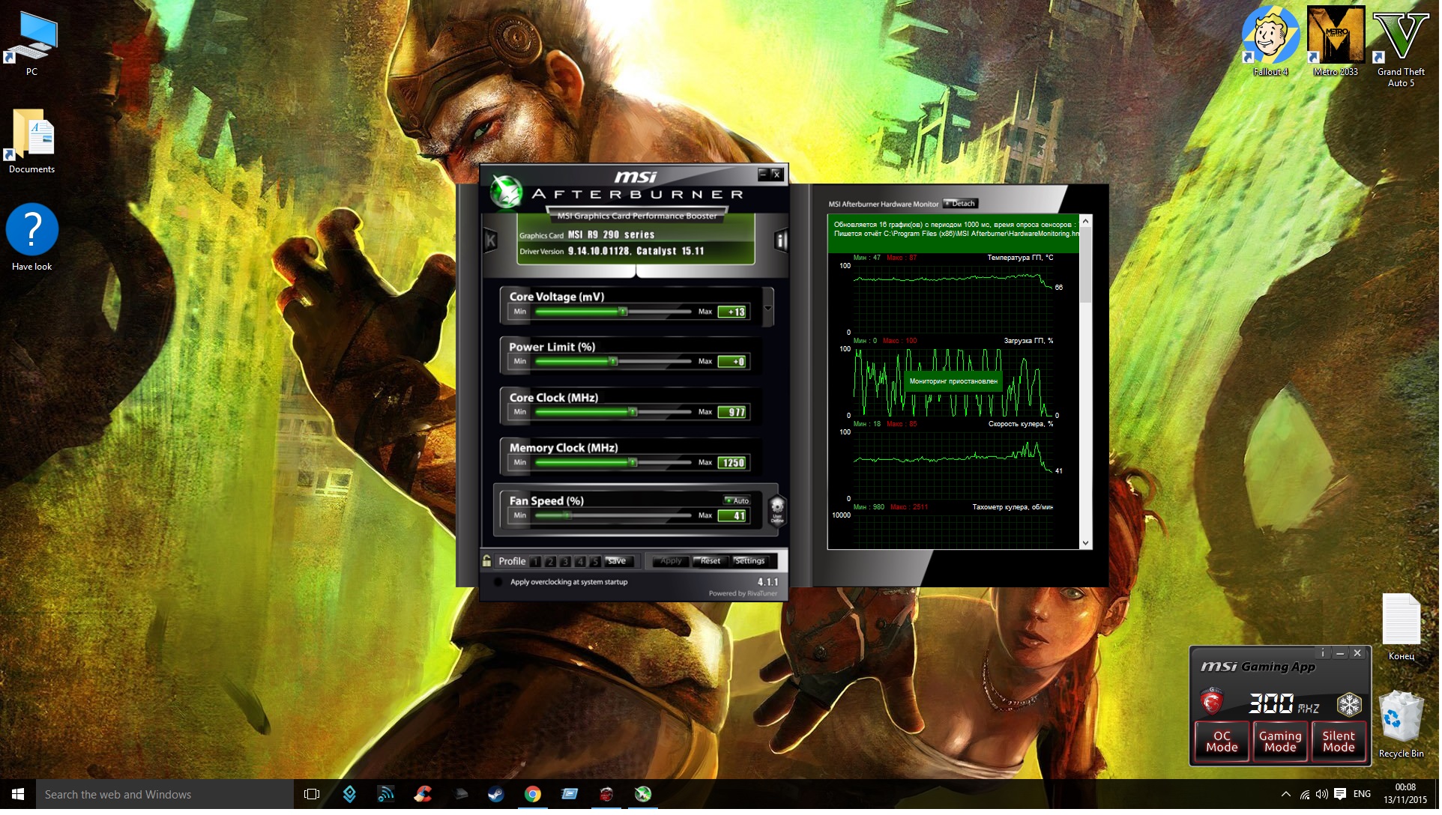Toggle the profile lock padlock icon
The height and width of the screenshot is (815, 1442).
coord(487,561)
